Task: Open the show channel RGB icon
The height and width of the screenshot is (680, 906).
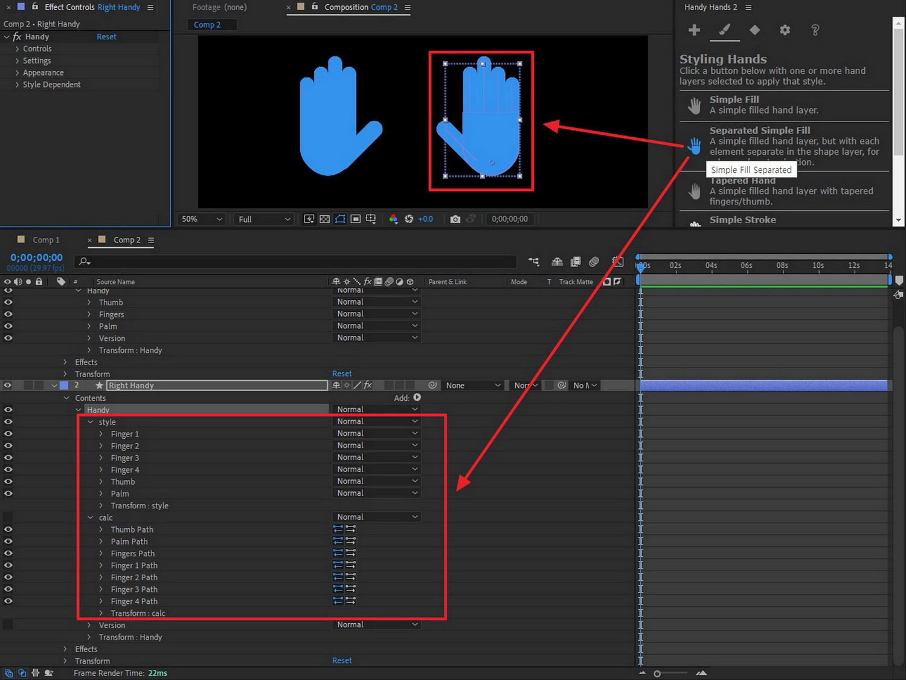Action: 393,219
